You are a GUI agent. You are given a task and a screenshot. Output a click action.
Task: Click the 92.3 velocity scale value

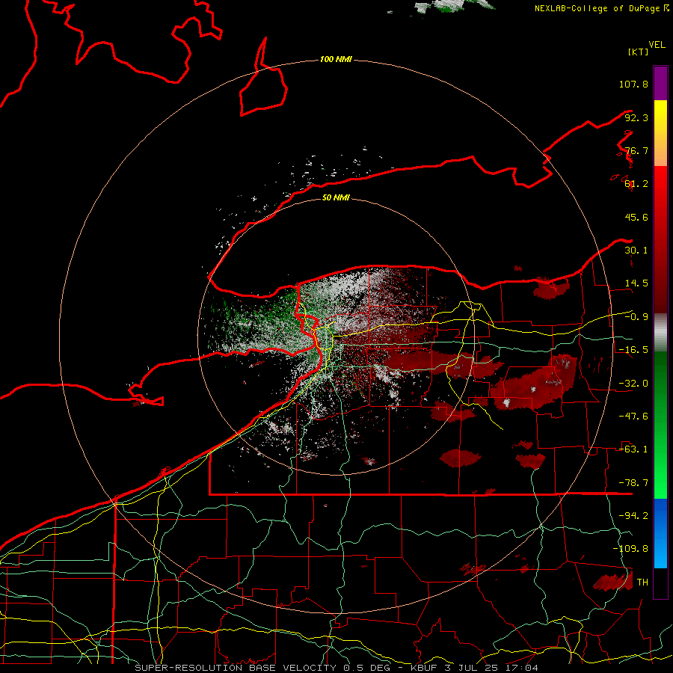point(636,117)
